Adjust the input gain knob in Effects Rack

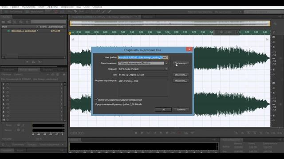19,125
